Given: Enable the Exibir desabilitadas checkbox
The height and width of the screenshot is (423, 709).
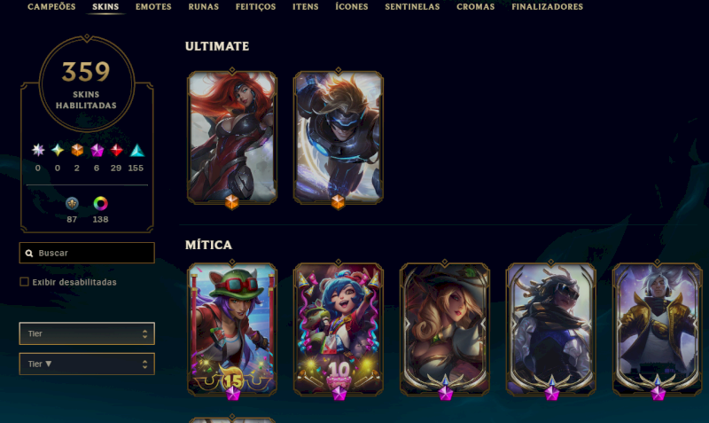Looking at the screenshot, I should (25, 282).
